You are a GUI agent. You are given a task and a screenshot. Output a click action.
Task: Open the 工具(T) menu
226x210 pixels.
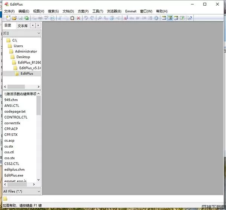98,11
